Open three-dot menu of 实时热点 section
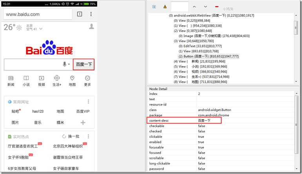The image size is (302, 174). [x=88, y=136]
